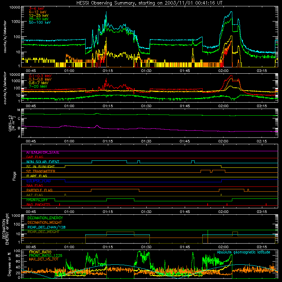282x282 pixels.
Task: Select the ATTENUATOR_STATE flag label
Action: (x=43, y=153)
